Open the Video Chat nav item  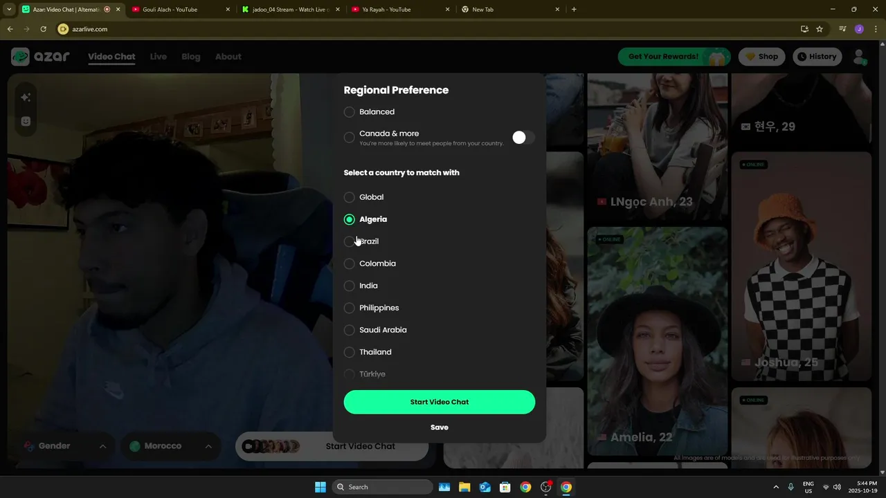(x=111, y=57)
